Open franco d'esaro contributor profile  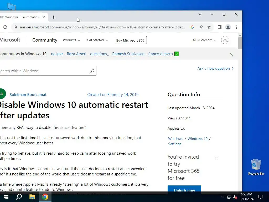click(x=161, y=54)
